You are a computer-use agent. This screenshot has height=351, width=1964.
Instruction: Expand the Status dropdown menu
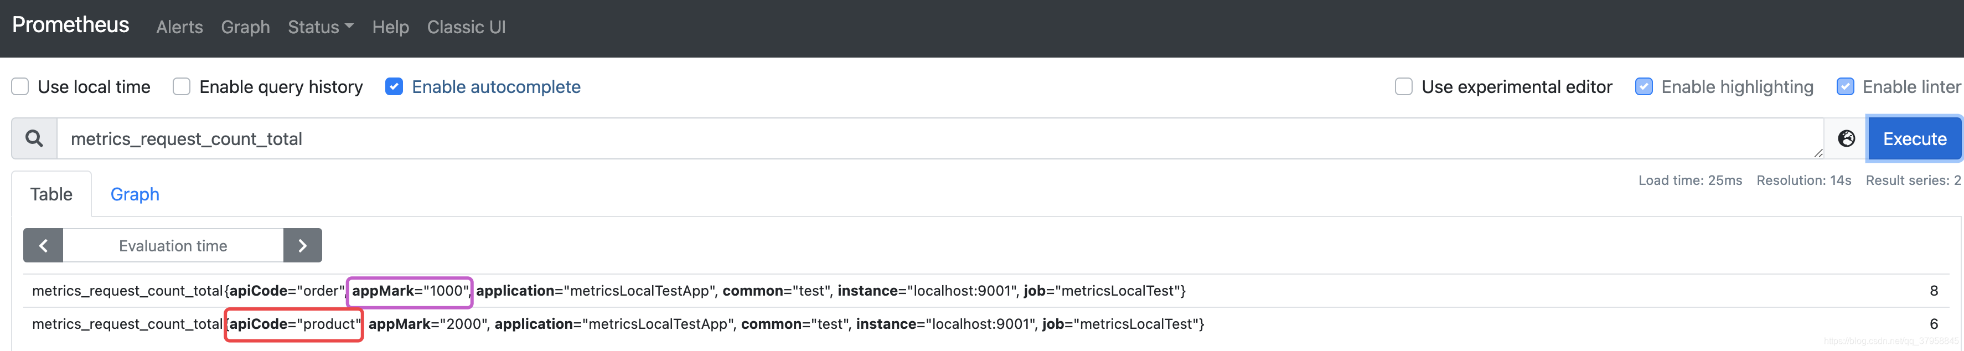coord(320,28)
